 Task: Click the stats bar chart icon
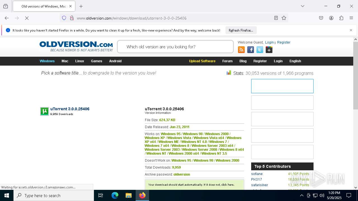(x=229, y=73)
